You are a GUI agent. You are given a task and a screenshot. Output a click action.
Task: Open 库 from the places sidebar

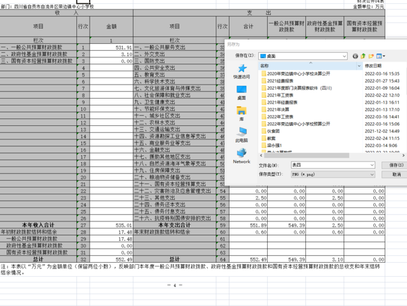(242, 114)
